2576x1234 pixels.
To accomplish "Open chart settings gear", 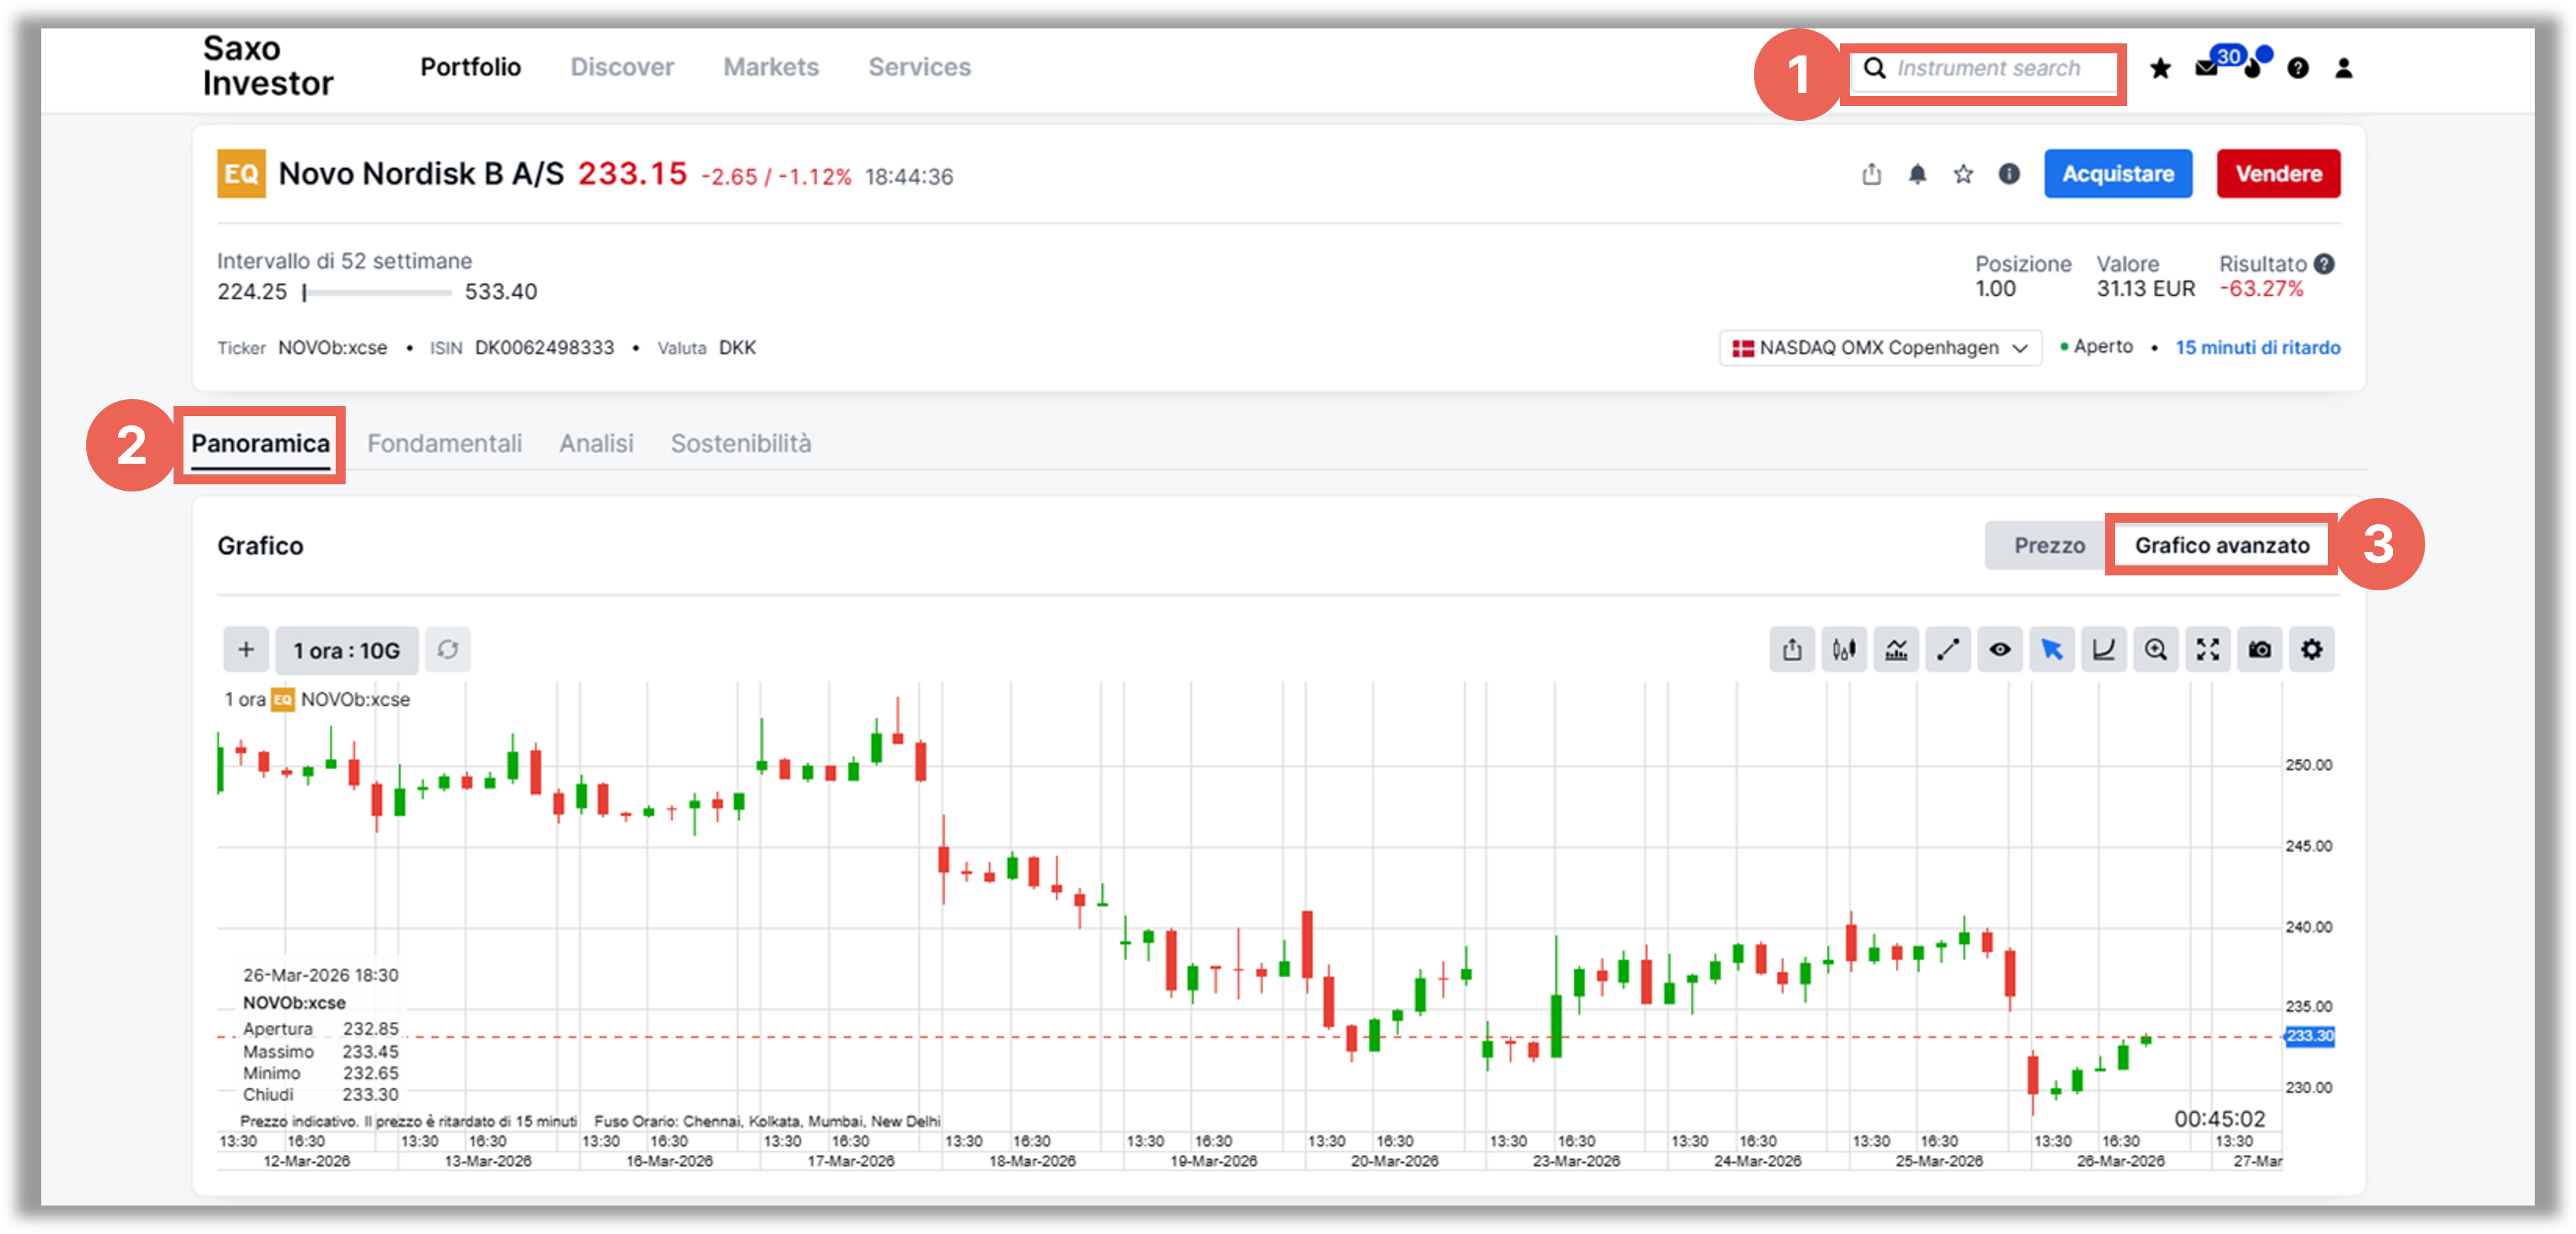I will [x=2312, y=650].
